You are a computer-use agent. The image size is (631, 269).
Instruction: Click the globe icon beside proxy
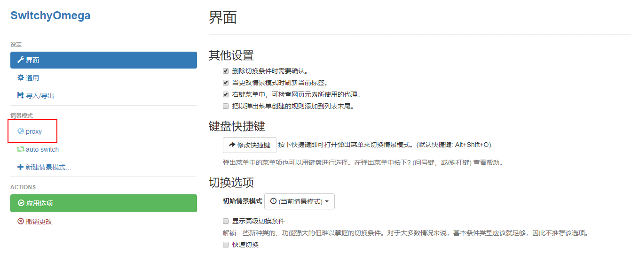[x=20, y=131]
